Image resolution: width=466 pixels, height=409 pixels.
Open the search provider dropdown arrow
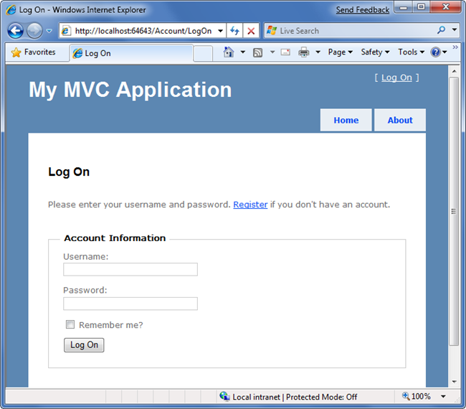point(454,29)
